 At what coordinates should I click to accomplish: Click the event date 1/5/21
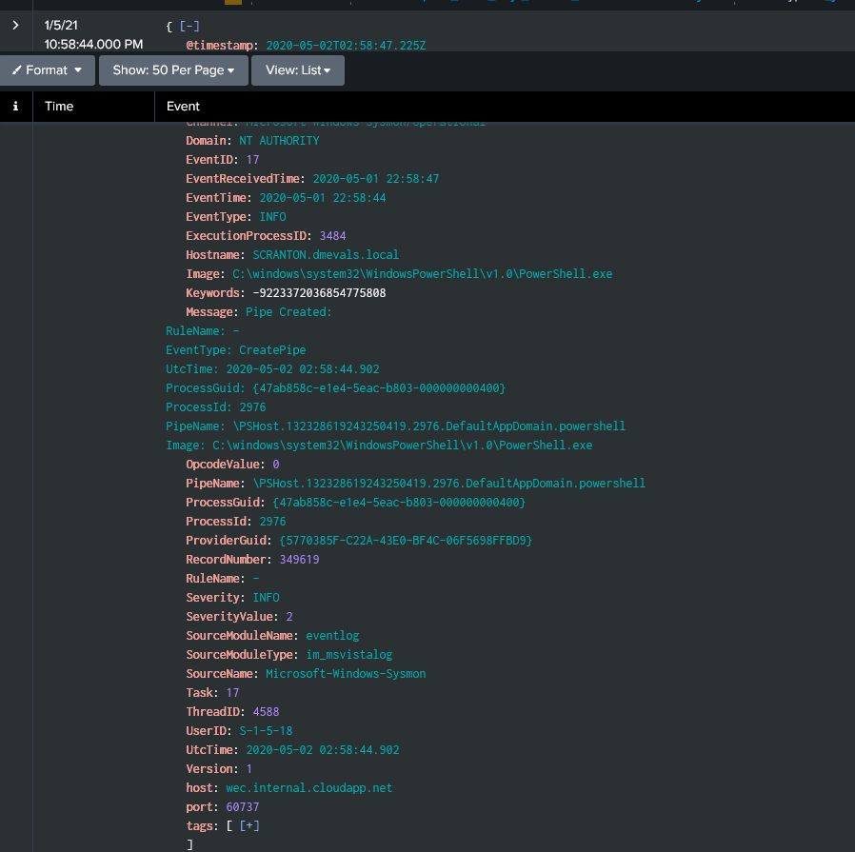(61, 25)
